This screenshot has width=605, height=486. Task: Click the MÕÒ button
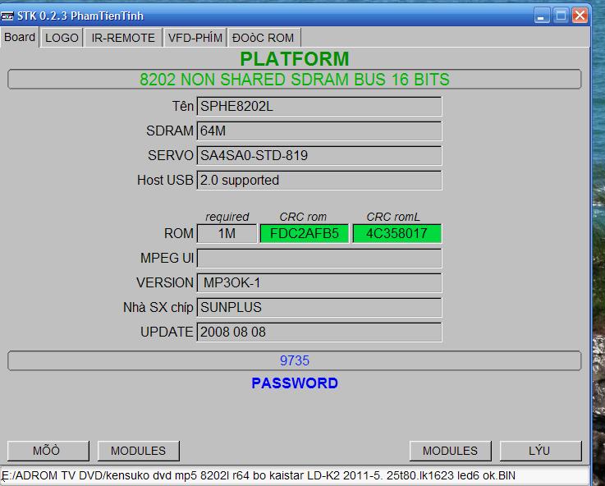[x=48, y=451]
